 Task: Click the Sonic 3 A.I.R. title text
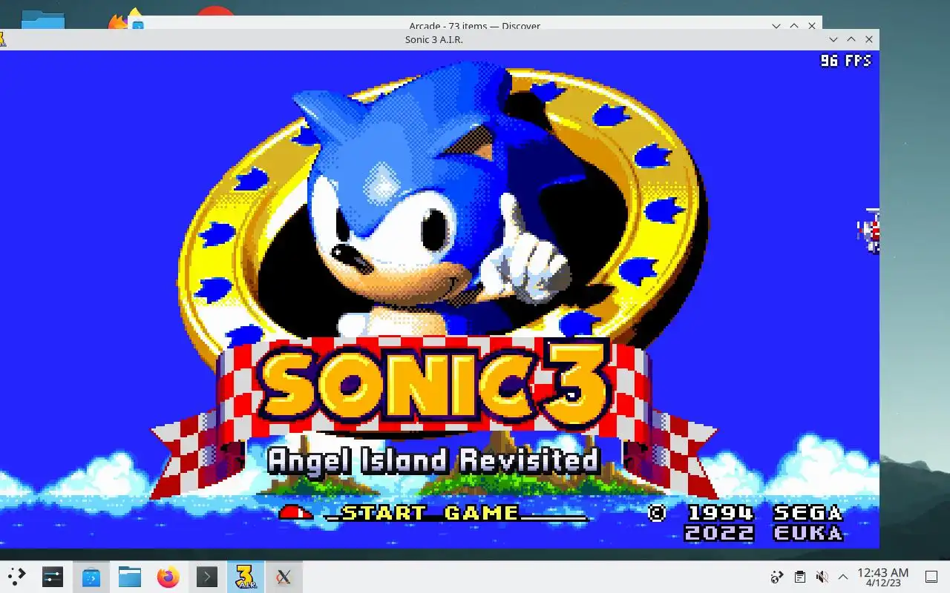pyautogui.click(x=434, y=39)
